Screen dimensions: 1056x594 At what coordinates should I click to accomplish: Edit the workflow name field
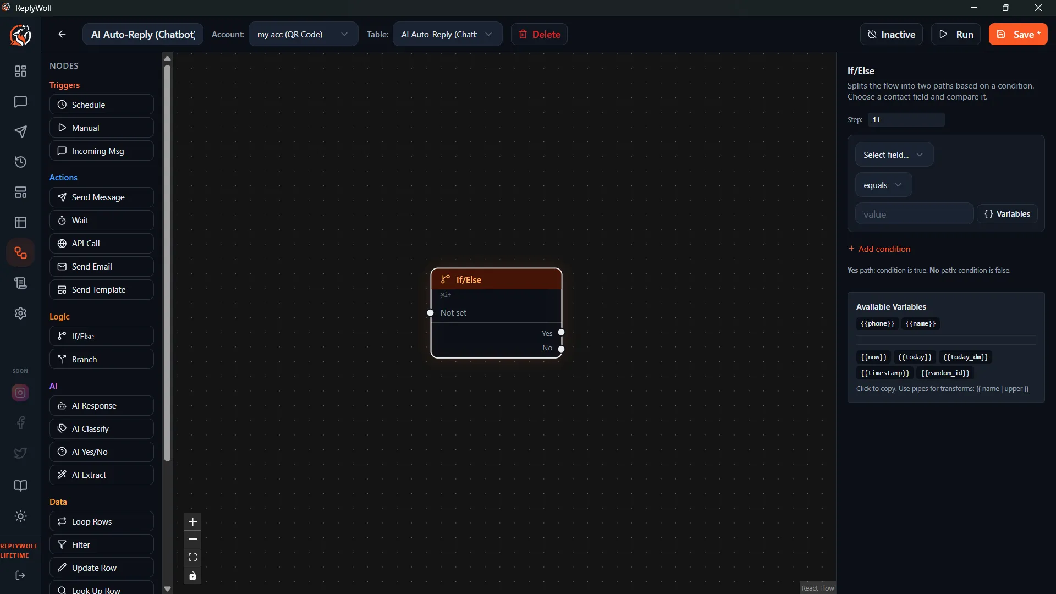143,34
